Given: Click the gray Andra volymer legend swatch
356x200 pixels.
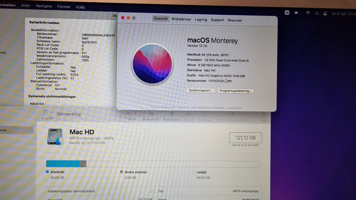Looking at the screenshot, I should coord(122,172).
